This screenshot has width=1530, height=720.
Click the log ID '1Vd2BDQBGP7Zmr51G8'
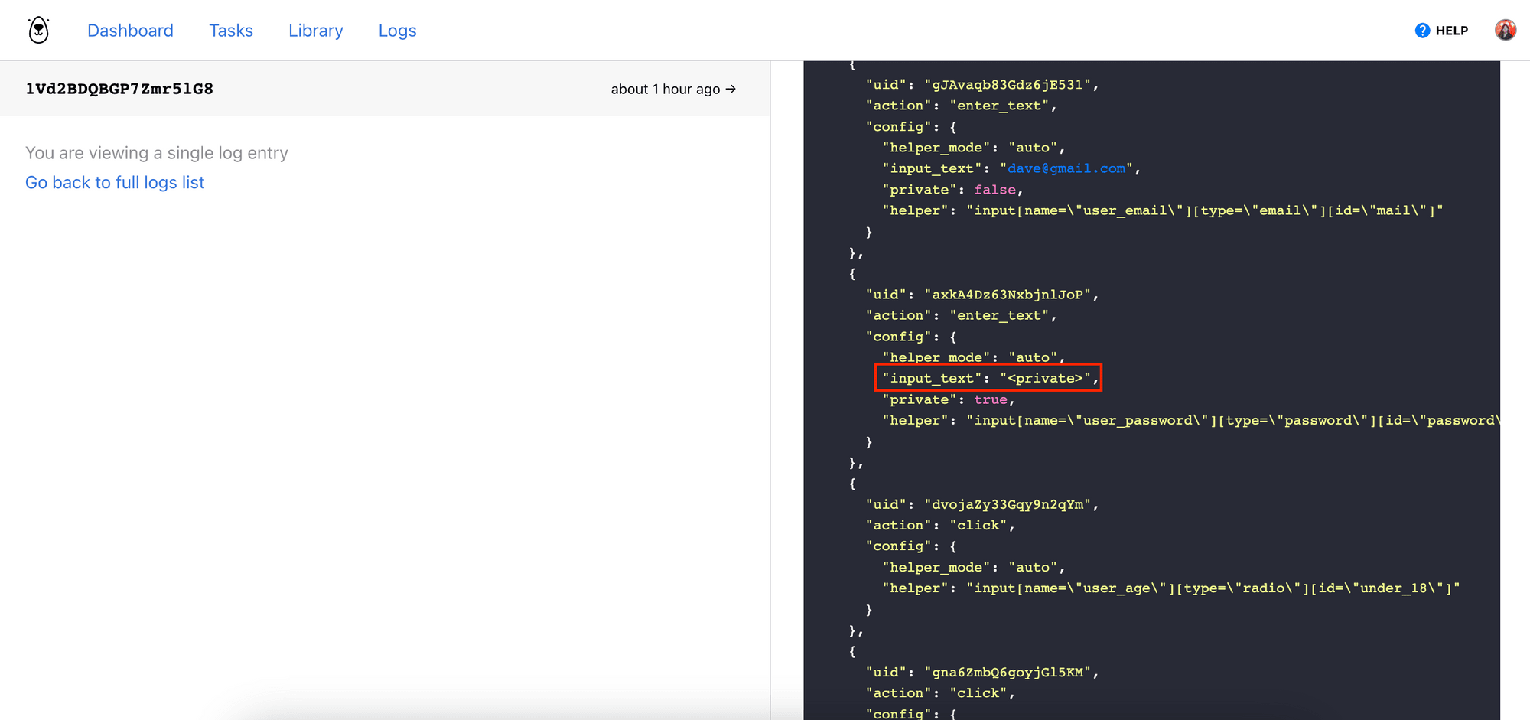click(x=119, y=89)
